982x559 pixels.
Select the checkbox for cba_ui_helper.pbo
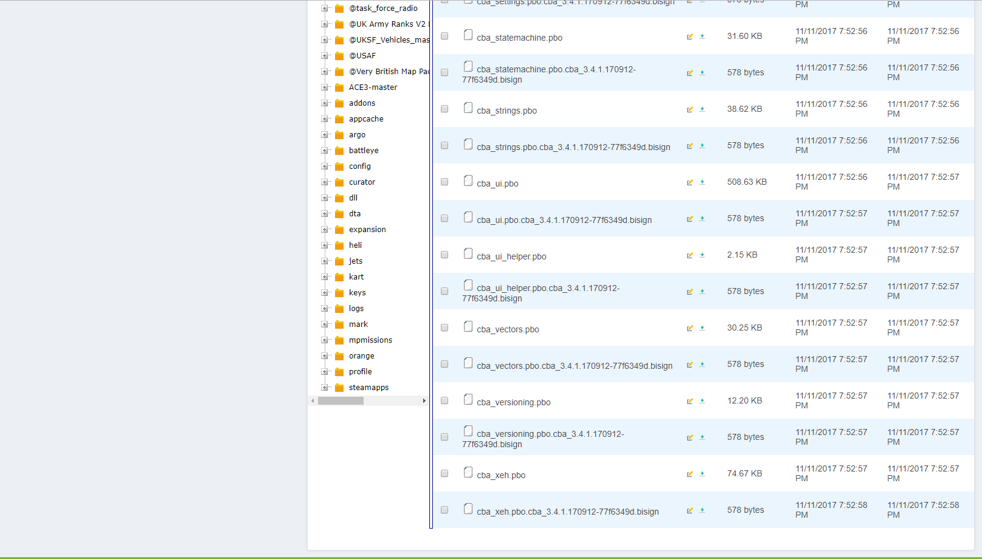coord(444,254)
